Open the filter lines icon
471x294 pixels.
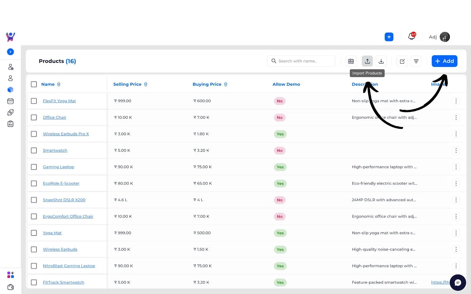[x=416, y=61]
